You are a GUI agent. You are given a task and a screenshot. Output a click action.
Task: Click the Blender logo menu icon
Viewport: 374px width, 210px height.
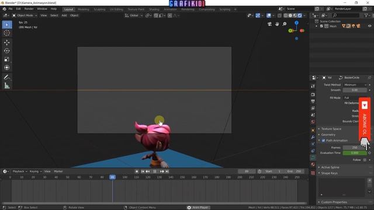click(x=4, y=9)
